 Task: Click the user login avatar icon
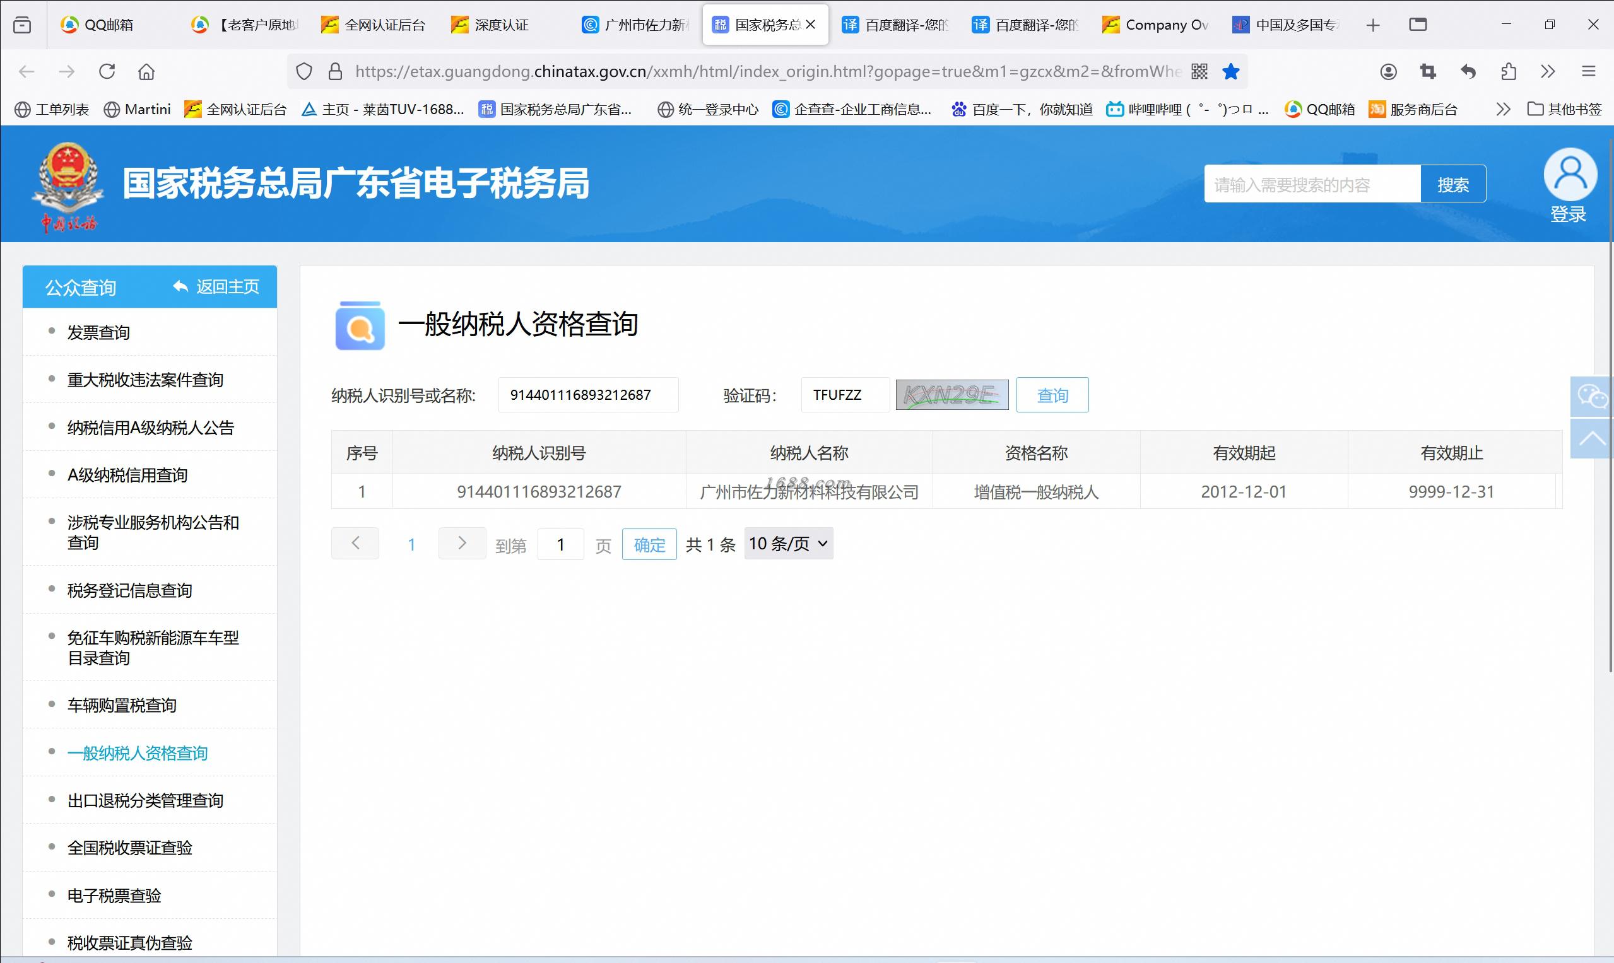1569,174
